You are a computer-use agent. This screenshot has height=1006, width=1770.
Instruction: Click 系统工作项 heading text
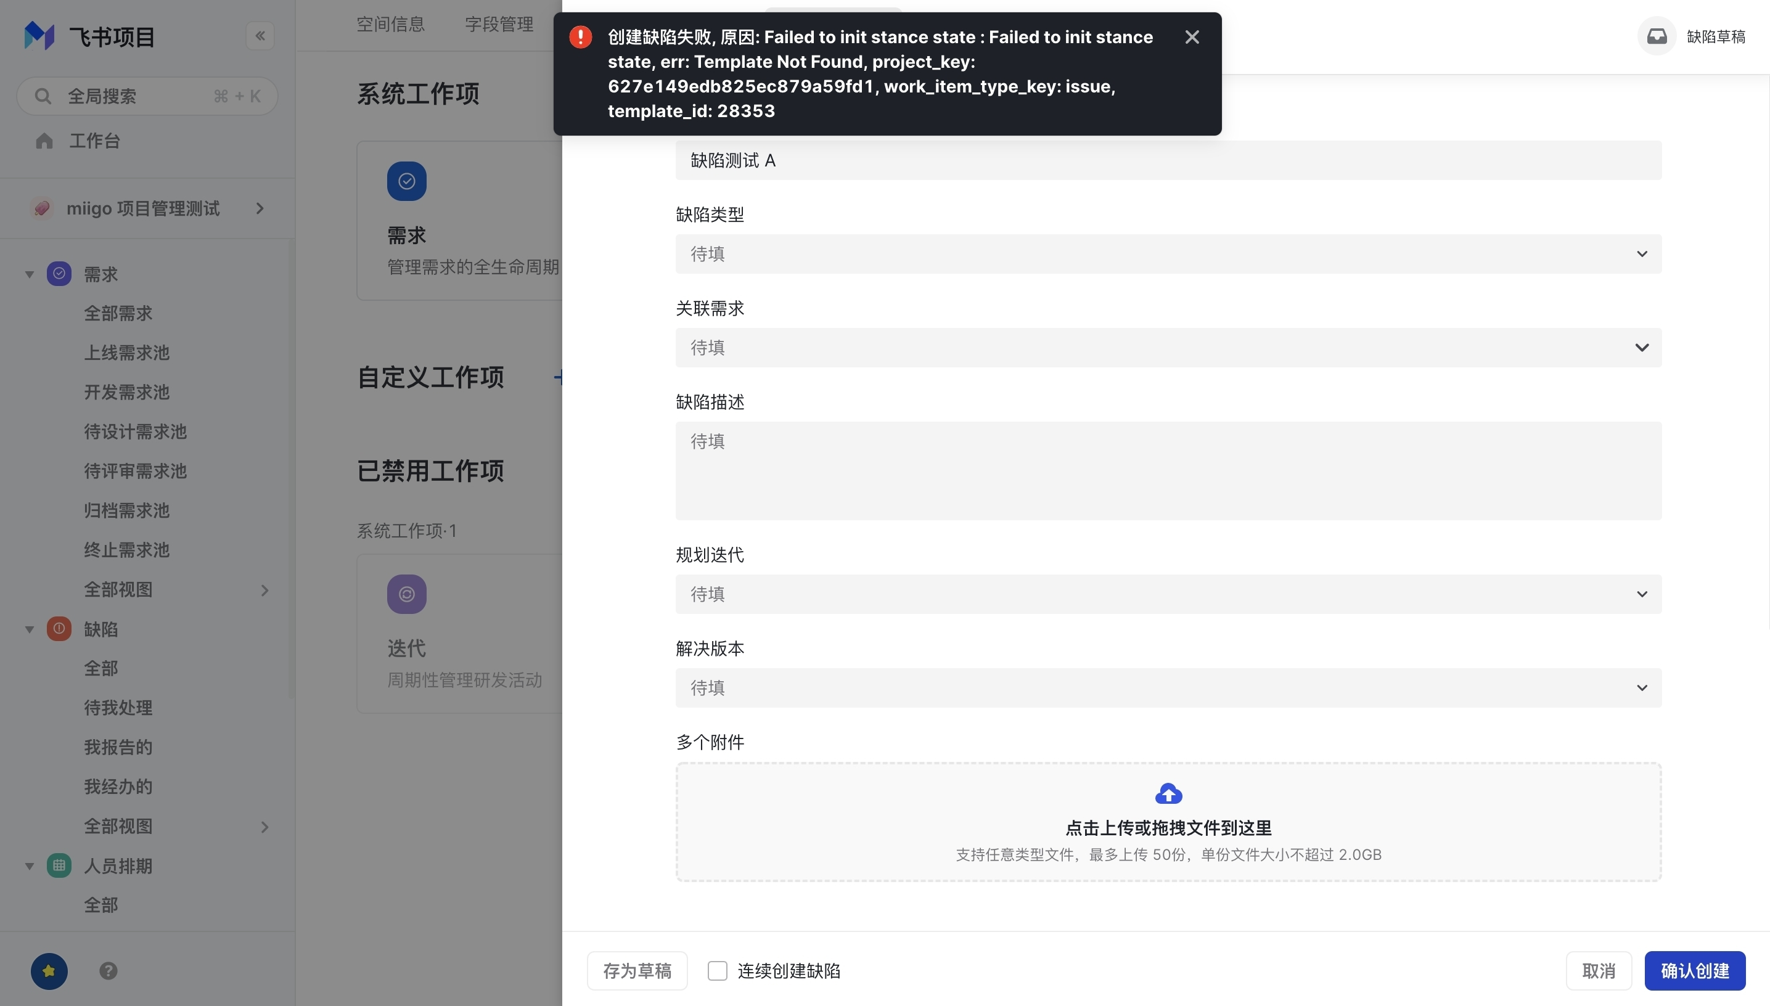pos(418,94)
